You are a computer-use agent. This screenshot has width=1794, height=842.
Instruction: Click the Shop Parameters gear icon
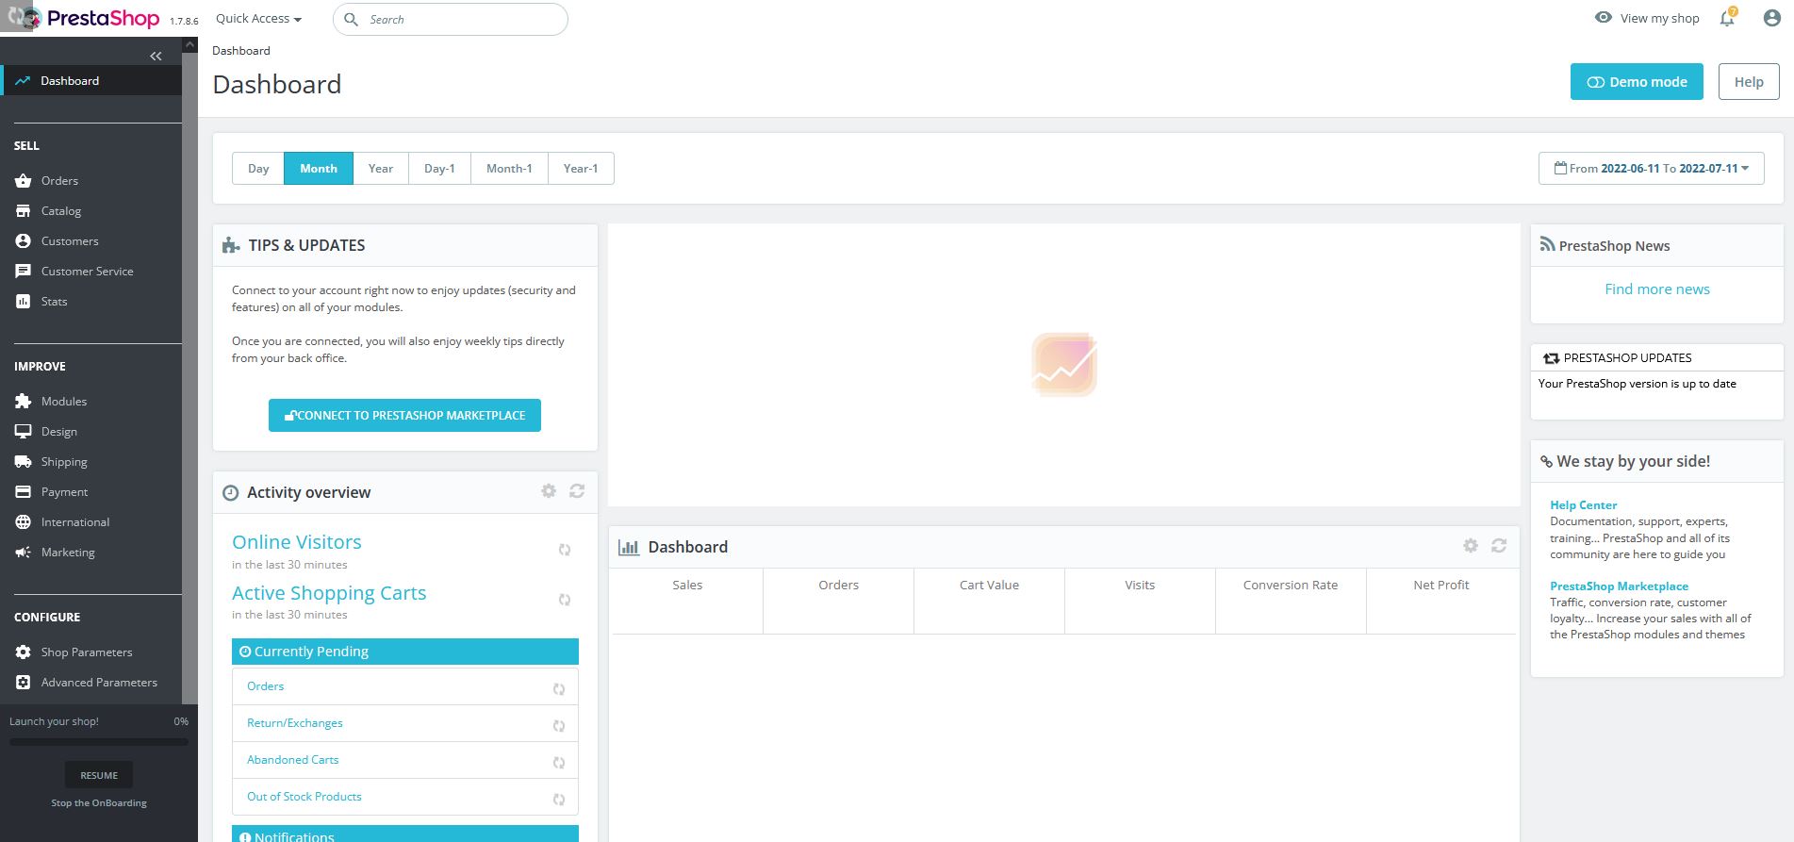click(23, 652)
